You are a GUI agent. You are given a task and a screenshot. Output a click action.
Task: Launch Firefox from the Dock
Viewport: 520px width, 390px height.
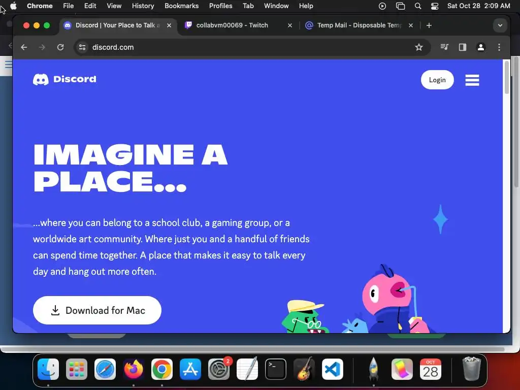pyautogui.click(x=134, y=369)
